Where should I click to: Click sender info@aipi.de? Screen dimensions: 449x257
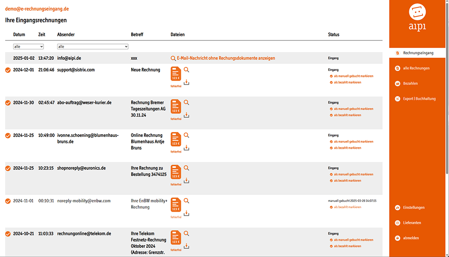coord(69,58)
